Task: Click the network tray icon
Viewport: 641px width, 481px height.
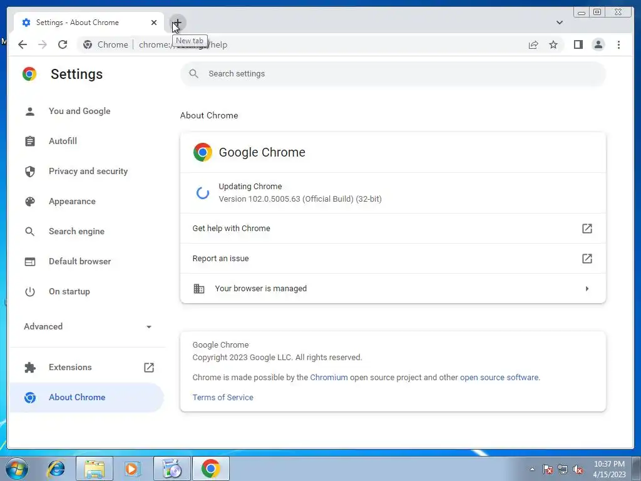Action: click(x=563, y=470)
